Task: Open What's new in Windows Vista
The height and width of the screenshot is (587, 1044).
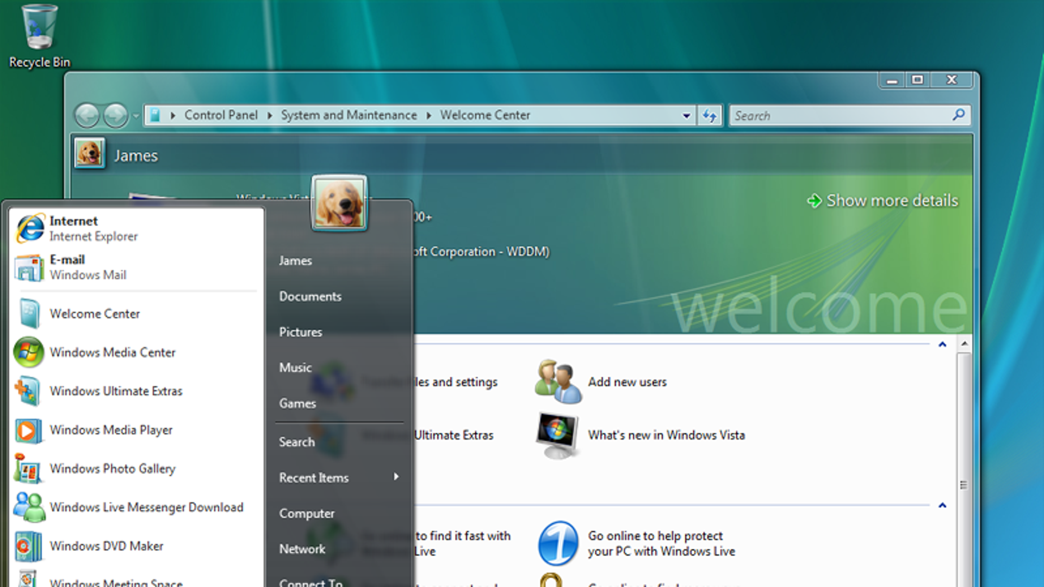Action: tap(666, 435)
